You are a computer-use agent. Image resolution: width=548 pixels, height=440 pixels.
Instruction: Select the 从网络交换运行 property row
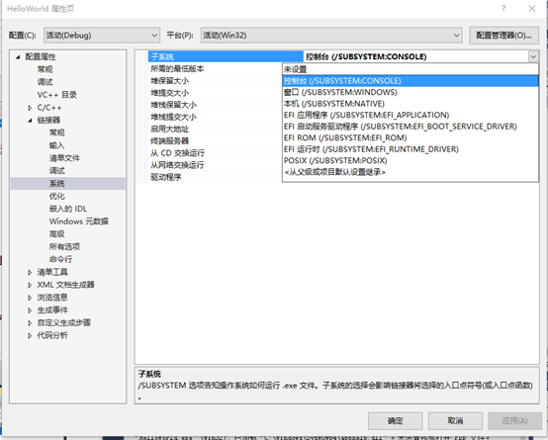coord(215,165)
